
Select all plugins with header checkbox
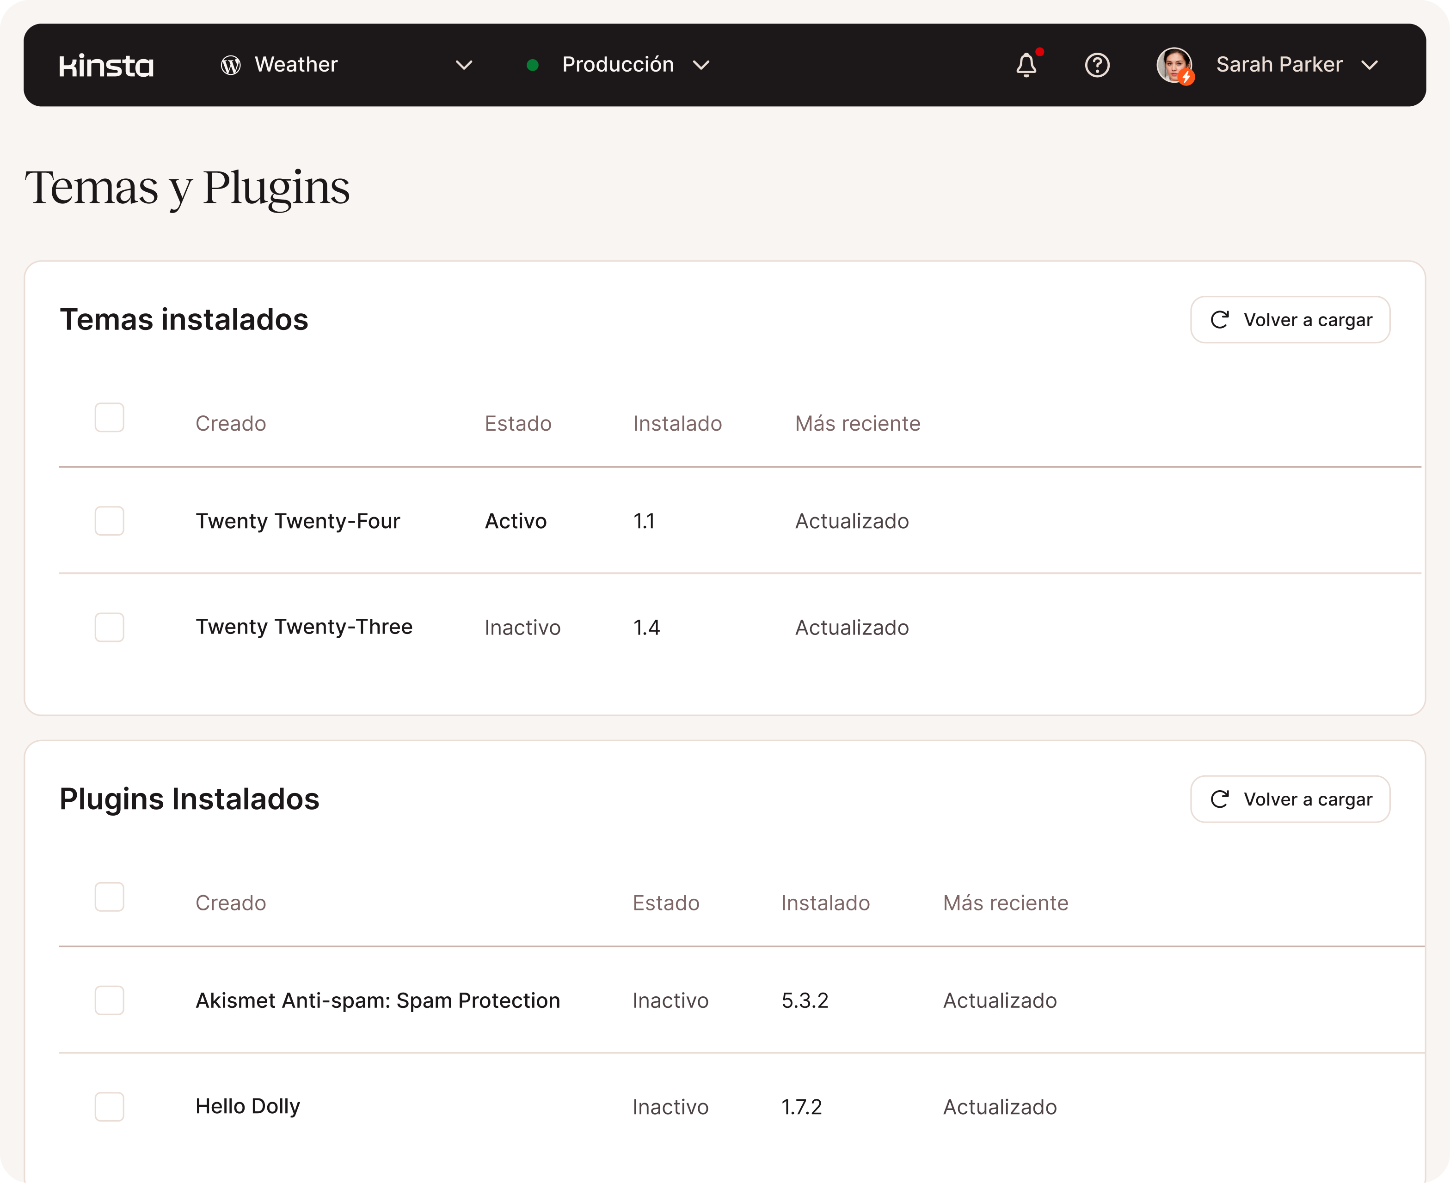click(x=110, y=897)
